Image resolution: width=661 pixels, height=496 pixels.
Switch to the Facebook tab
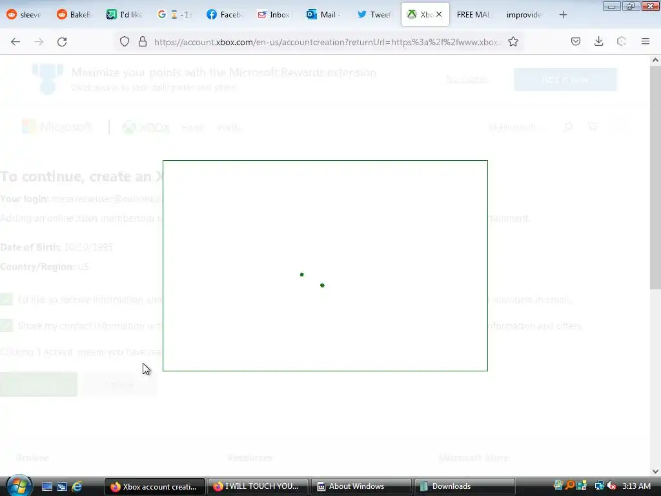(x=225, y=15)
